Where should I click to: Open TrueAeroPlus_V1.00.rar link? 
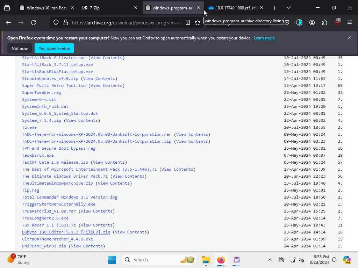49,211
